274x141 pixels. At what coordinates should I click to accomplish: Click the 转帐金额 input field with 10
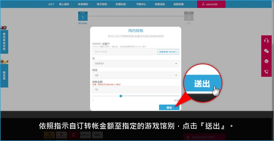tap(136, 90)
